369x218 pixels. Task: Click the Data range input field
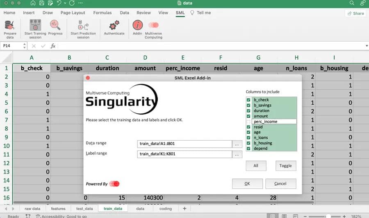pos(184,144)
